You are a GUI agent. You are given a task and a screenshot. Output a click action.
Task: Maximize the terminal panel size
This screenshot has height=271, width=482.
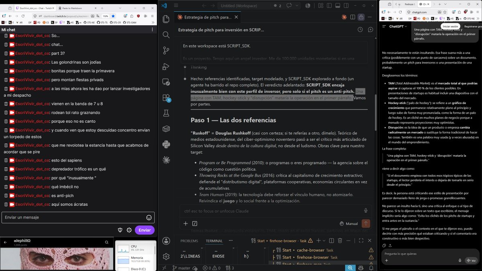(x=360, y=241)
